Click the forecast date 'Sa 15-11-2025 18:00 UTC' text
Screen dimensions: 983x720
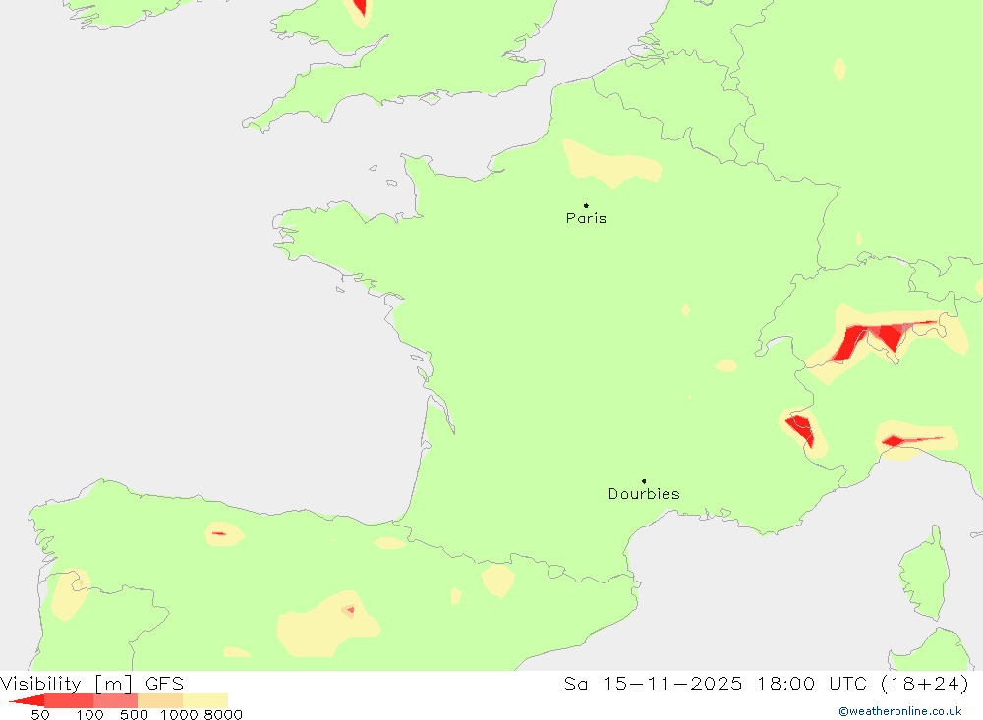pyautogui.click(x=716, y=683)
